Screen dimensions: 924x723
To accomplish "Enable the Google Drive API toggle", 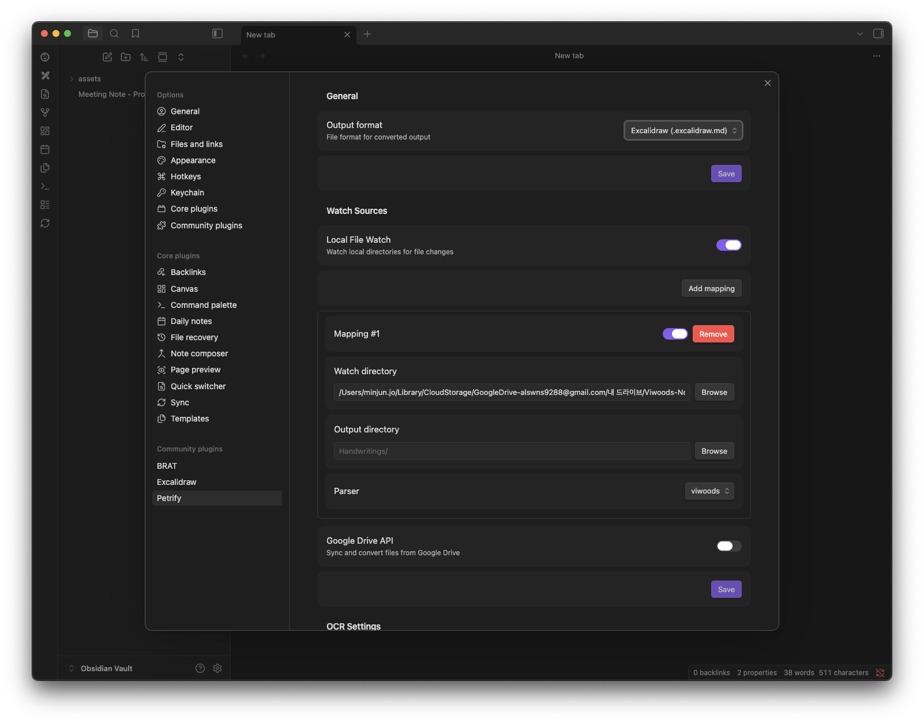I will tap(728, 546).
